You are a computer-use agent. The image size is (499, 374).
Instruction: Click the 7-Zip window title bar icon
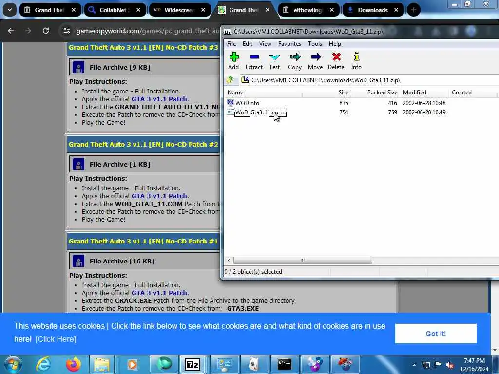click(x=228, y=32)
